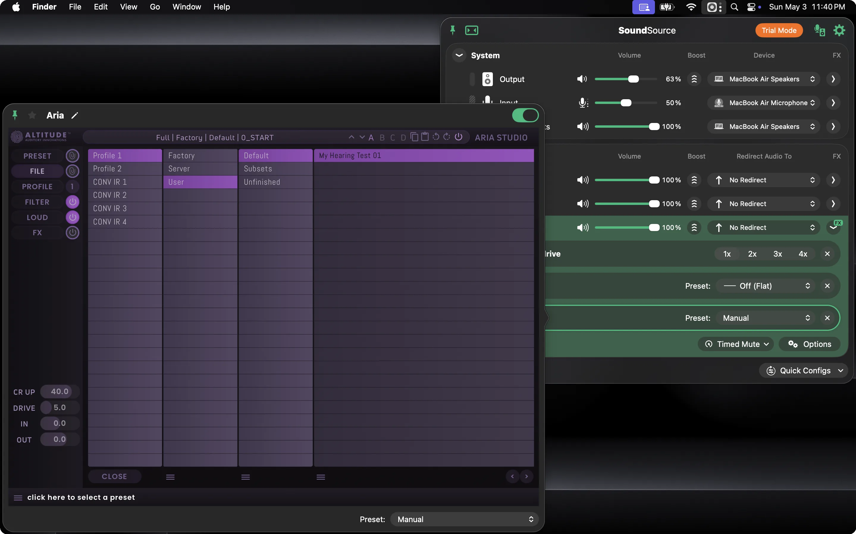Open the Options button in SoundSource
The height and width of the screenshot is (534, 856).
(x=810, y=344)
